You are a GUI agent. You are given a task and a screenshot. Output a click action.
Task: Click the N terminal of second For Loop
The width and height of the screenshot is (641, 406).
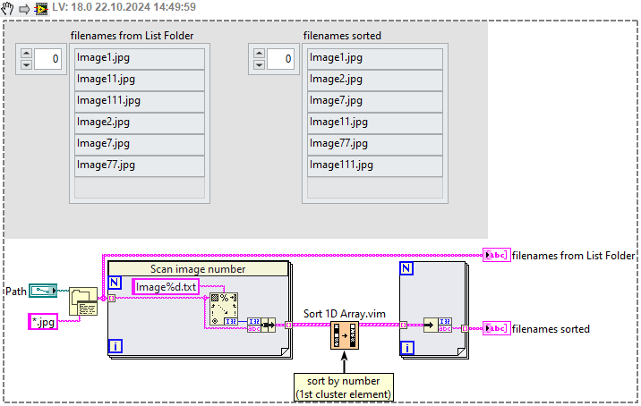[x=406, y=268]
